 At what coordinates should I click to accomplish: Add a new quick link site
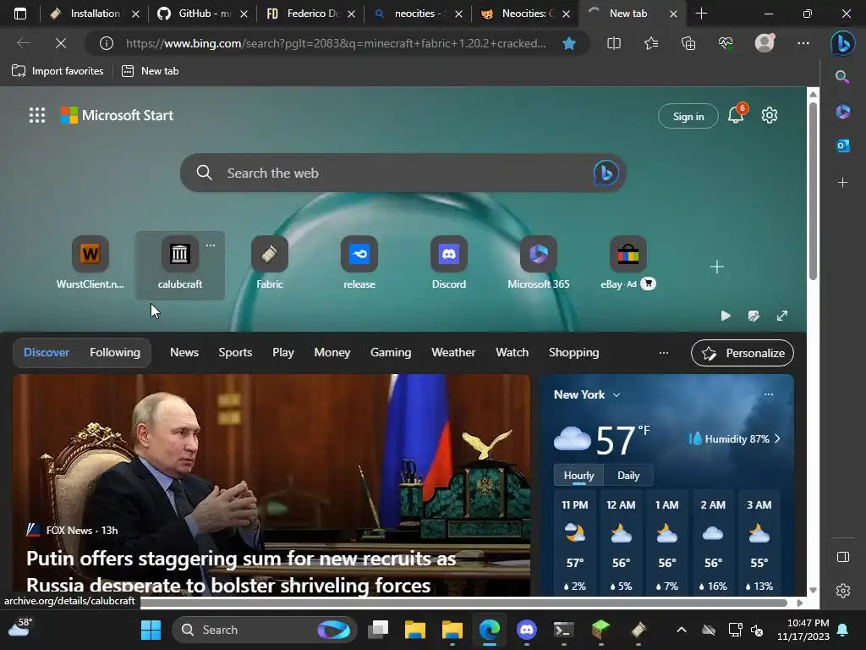717,267
